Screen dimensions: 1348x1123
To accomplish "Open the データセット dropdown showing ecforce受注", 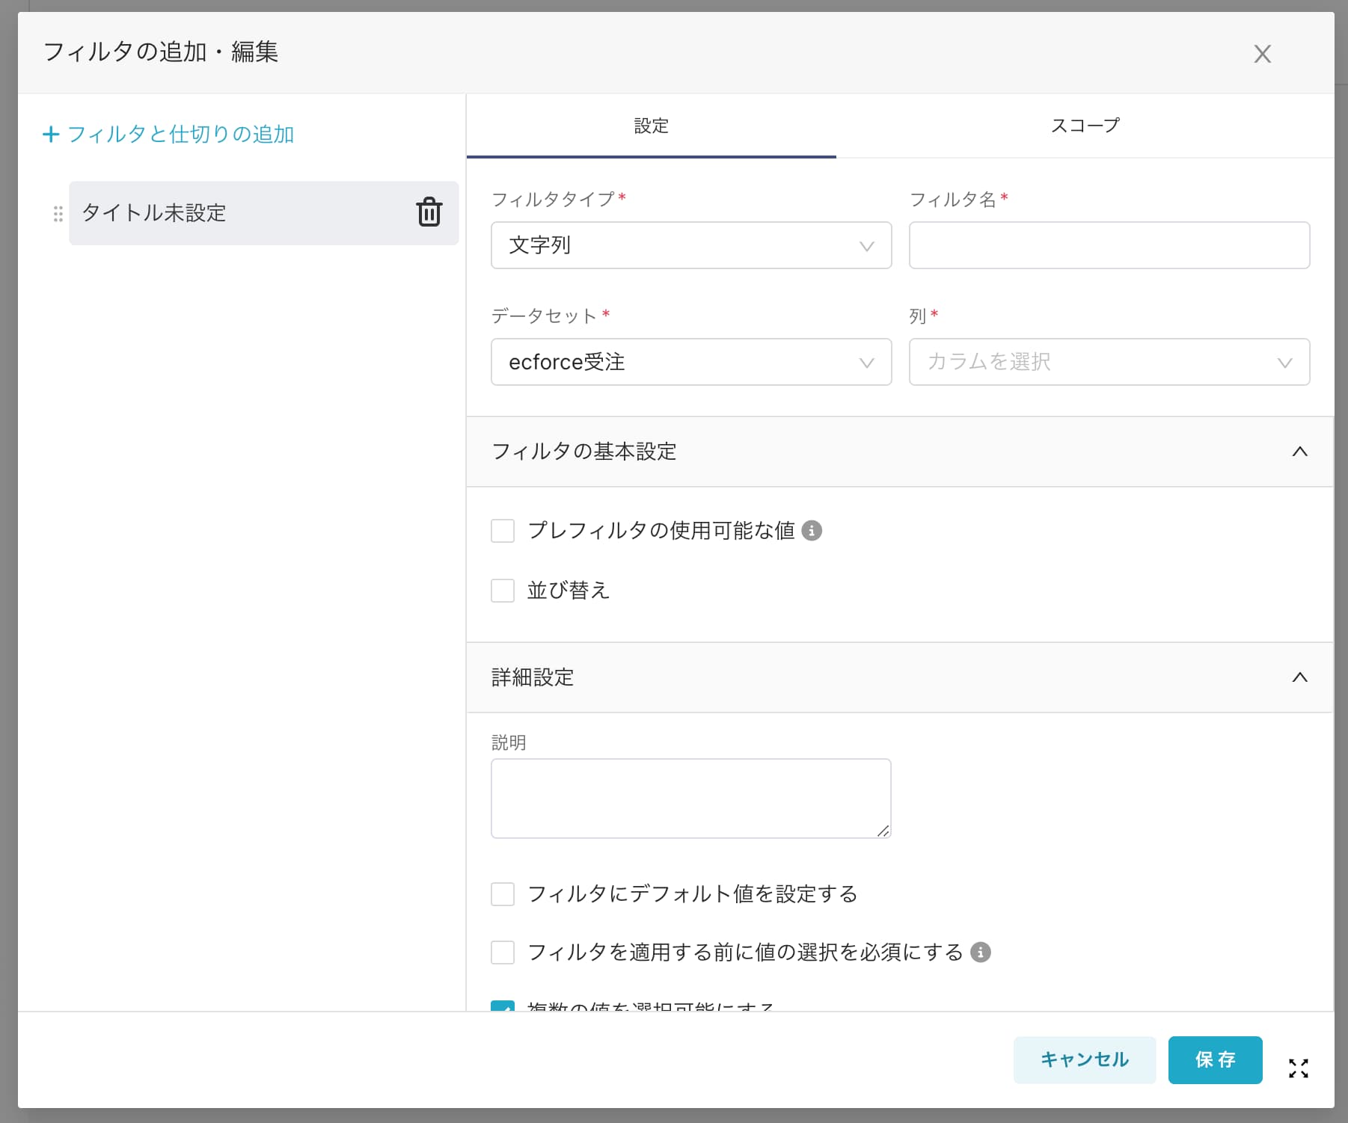I will point(691,362).
